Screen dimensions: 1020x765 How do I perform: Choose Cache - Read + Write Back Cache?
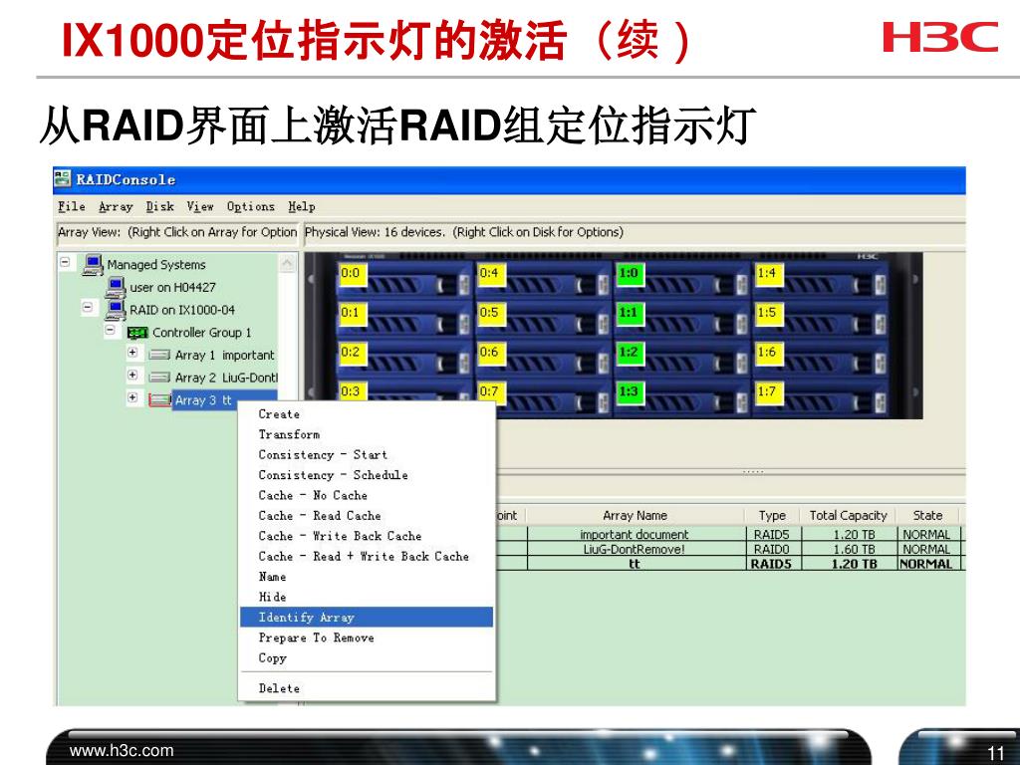367,556
